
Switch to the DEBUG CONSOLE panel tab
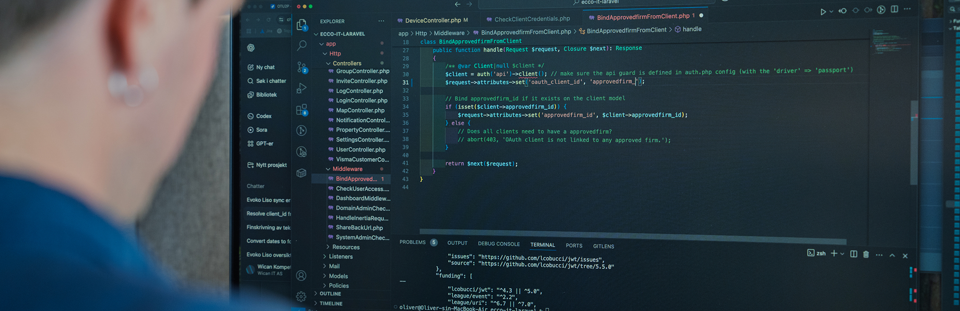(x=499, y=244)
